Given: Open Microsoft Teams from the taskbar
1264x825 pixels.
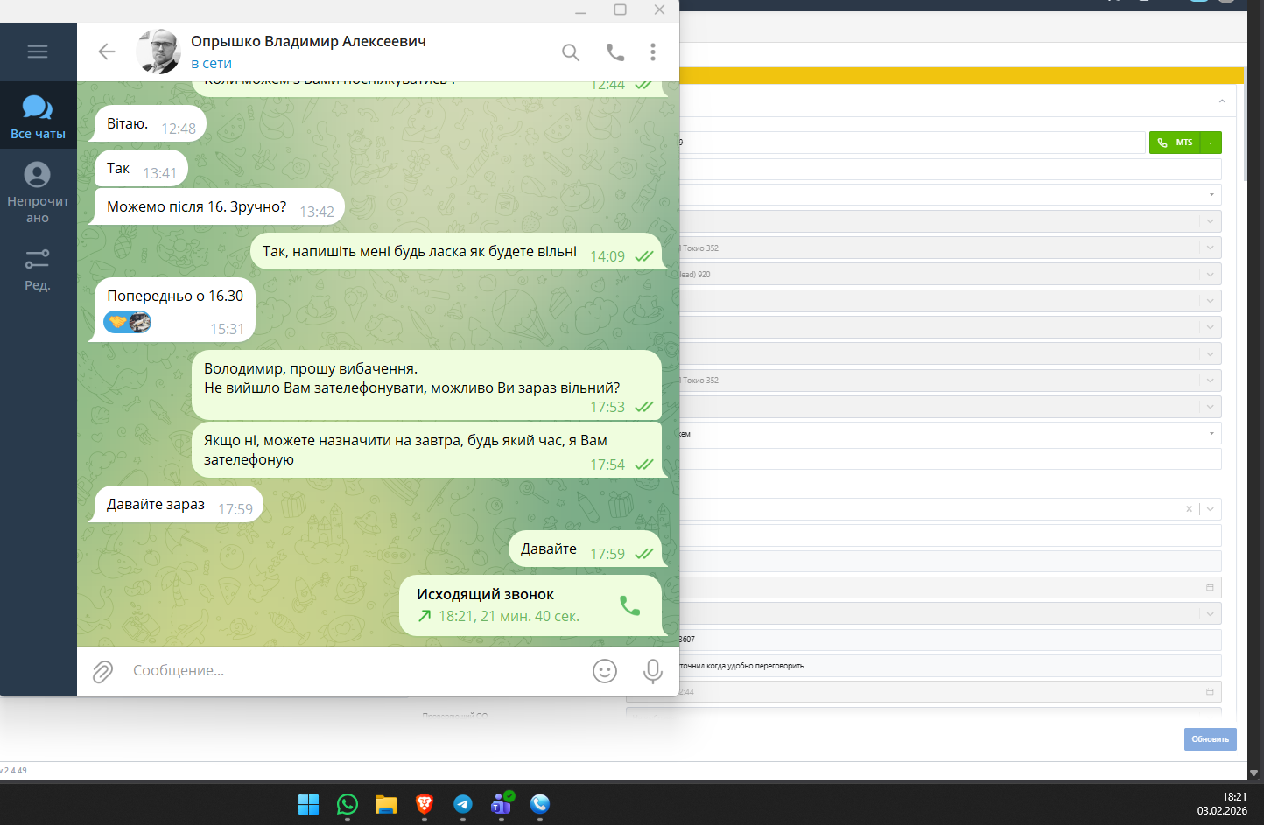Looking at the screenshot, I should coord(502,805).
